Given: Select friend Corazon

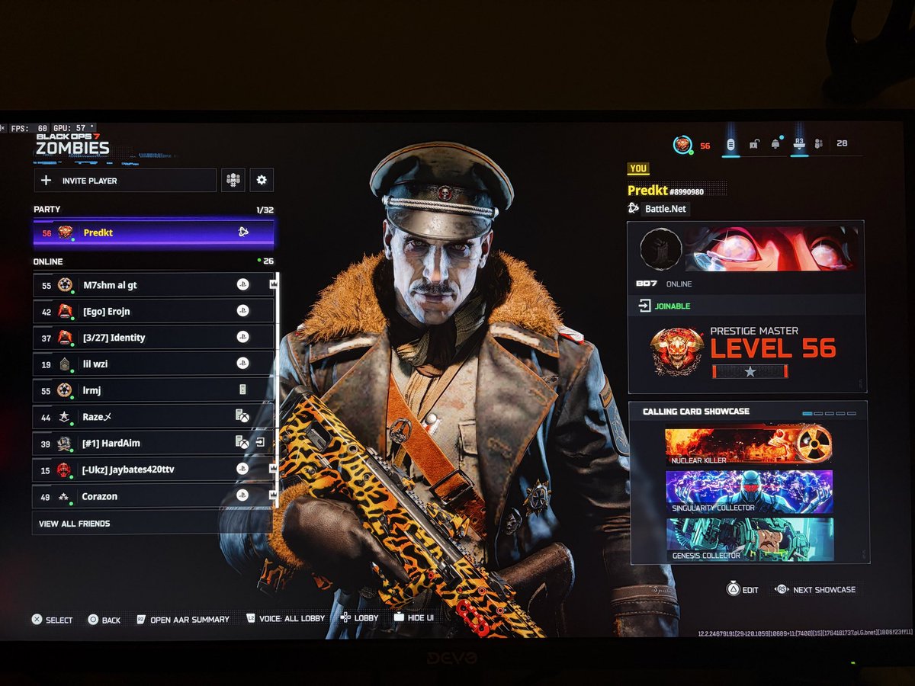Looking at the screenshot, I should click(x=153, y=495).
